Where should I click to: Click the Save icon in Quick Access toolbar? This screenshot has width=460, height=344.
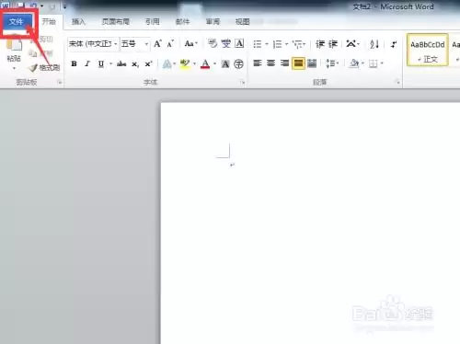(x=20, y=6)
